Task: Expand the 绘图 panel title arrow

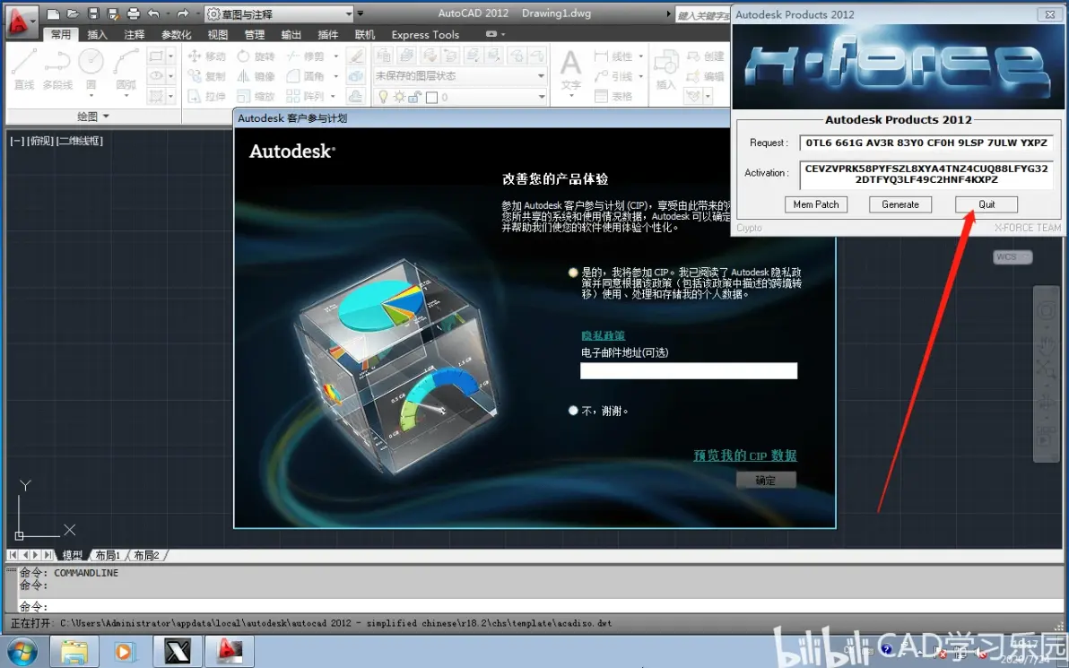Action: coord(106,117)
